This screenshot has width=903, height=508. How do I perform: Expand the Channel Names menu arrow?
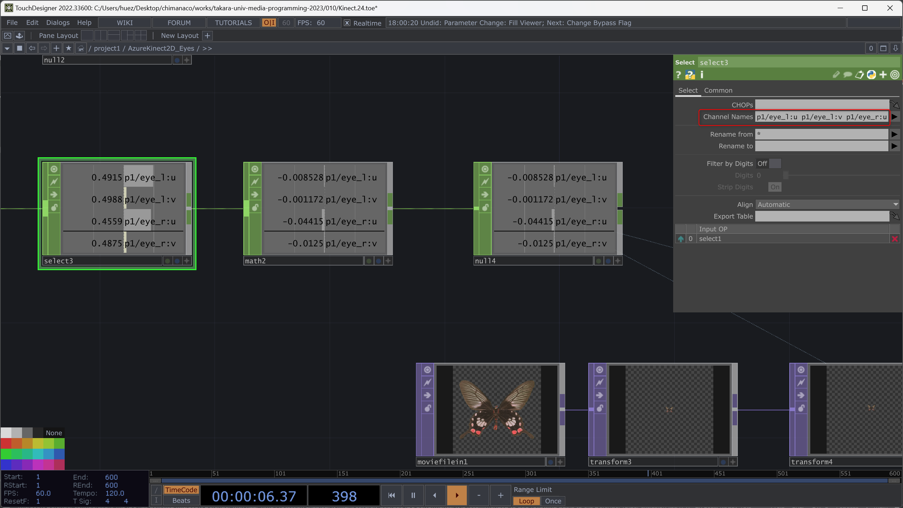tap(894, 117)
